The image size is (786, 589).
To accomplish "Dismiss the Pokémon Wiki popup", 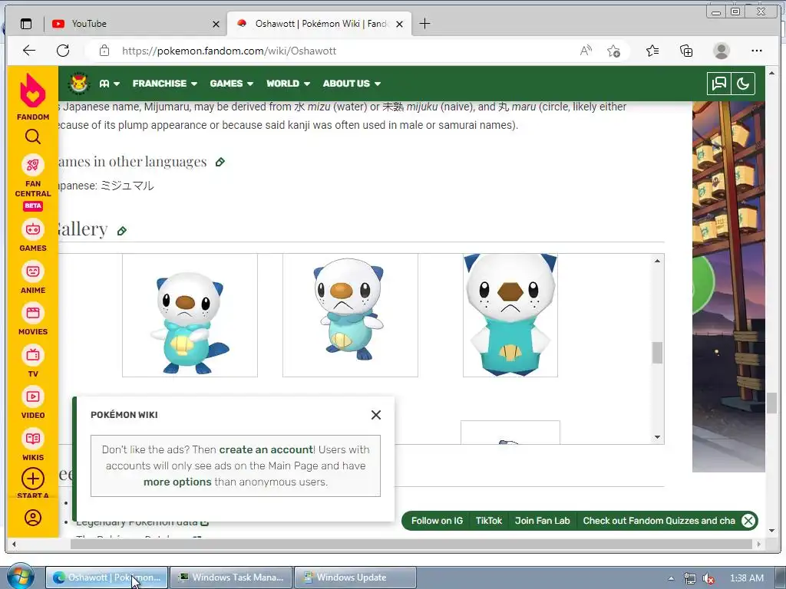I will (376, 415).
